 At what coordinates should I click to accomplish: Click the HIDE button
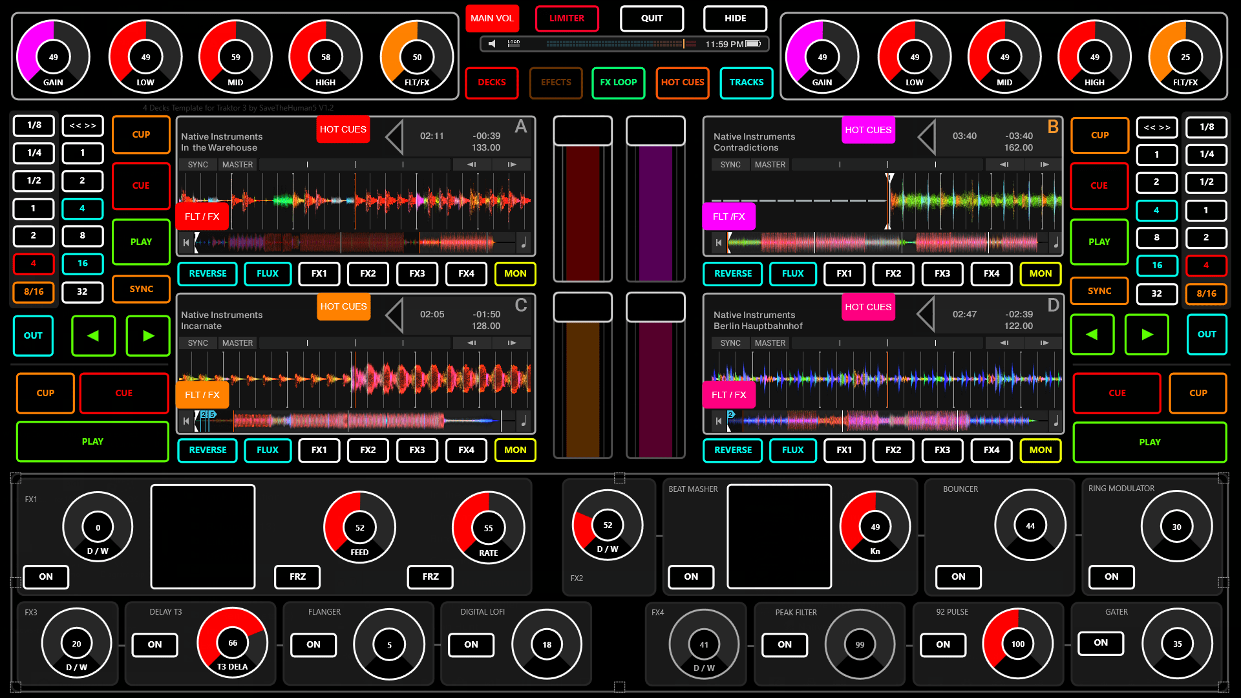(x=736, y=18)
